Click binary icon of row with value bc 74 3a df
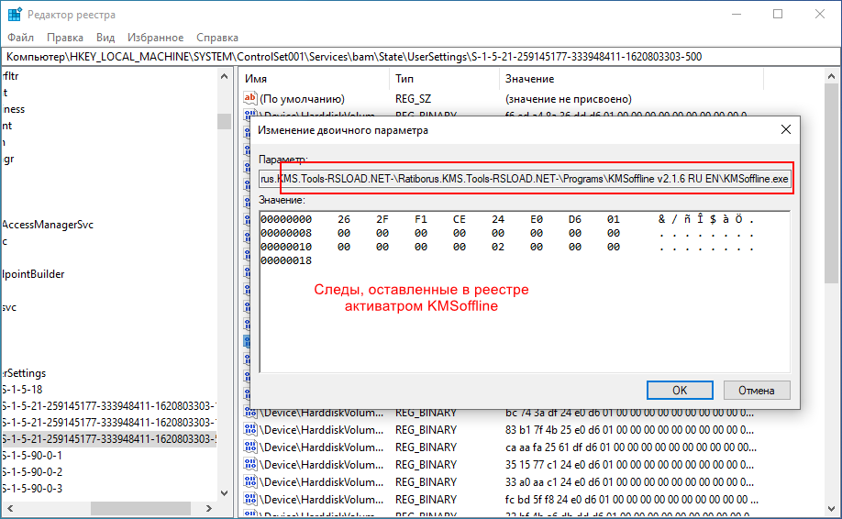 point(249,413)
